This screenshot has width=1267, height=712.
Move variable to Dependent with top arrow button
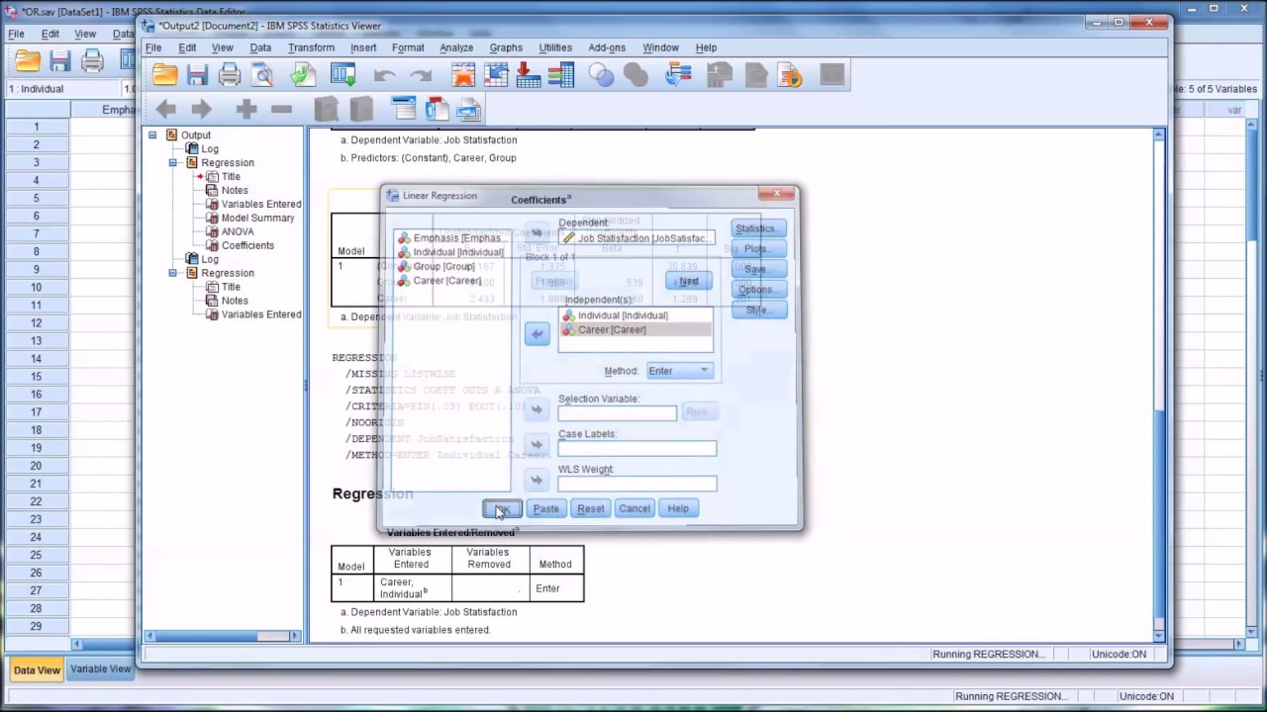point(536,232)
